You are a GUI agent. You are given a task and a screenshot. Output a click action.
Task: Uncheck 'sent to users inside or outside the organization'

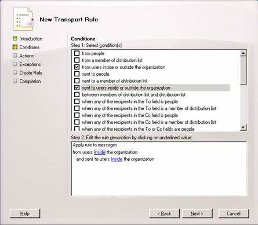[77, 88]
